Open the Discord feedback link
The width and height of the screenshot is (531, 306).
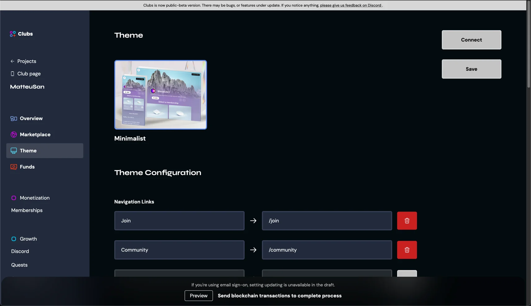pos(351,5)
